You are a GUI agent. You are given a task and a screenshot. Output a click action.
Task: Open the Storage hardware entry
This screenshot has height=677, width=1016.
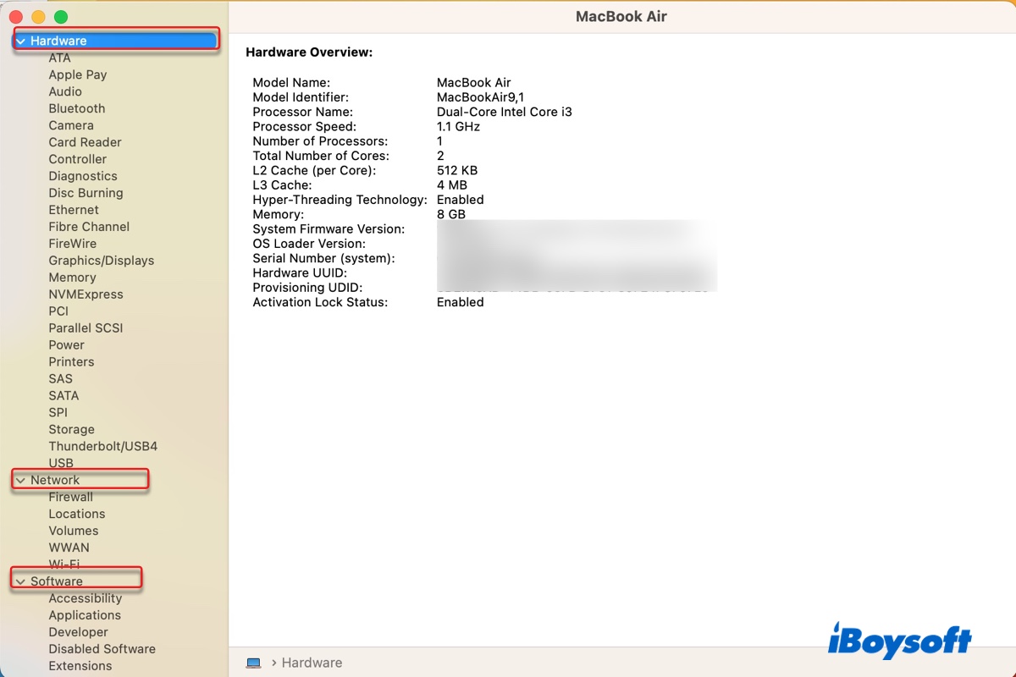[71, 429]
